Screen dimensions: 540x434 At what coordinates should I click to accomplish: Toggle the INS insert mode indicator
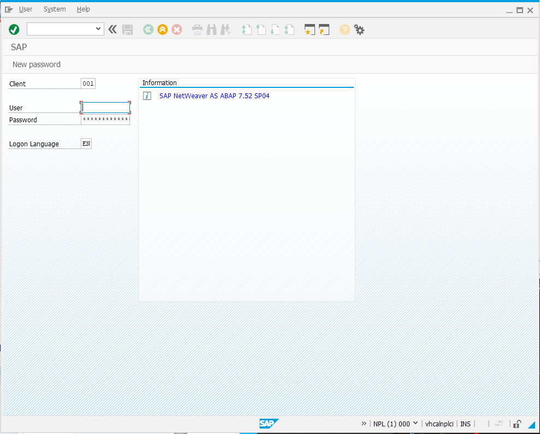pyautogui.click(x=465, y=424)
